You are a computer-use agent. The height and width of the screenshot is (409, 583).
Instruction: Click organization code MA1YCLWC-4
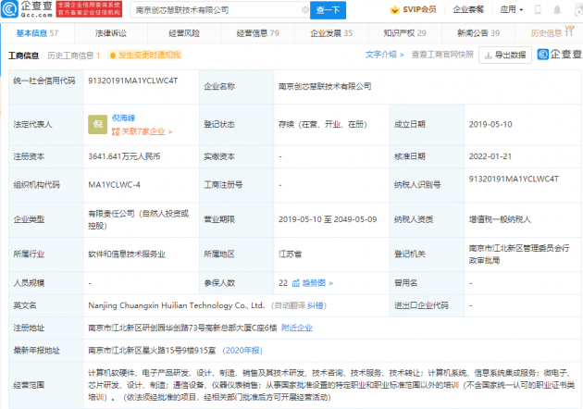(114, 185)
